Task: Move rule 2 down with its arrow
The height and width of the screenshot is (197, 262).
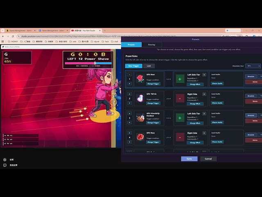Action: point(129,103)
